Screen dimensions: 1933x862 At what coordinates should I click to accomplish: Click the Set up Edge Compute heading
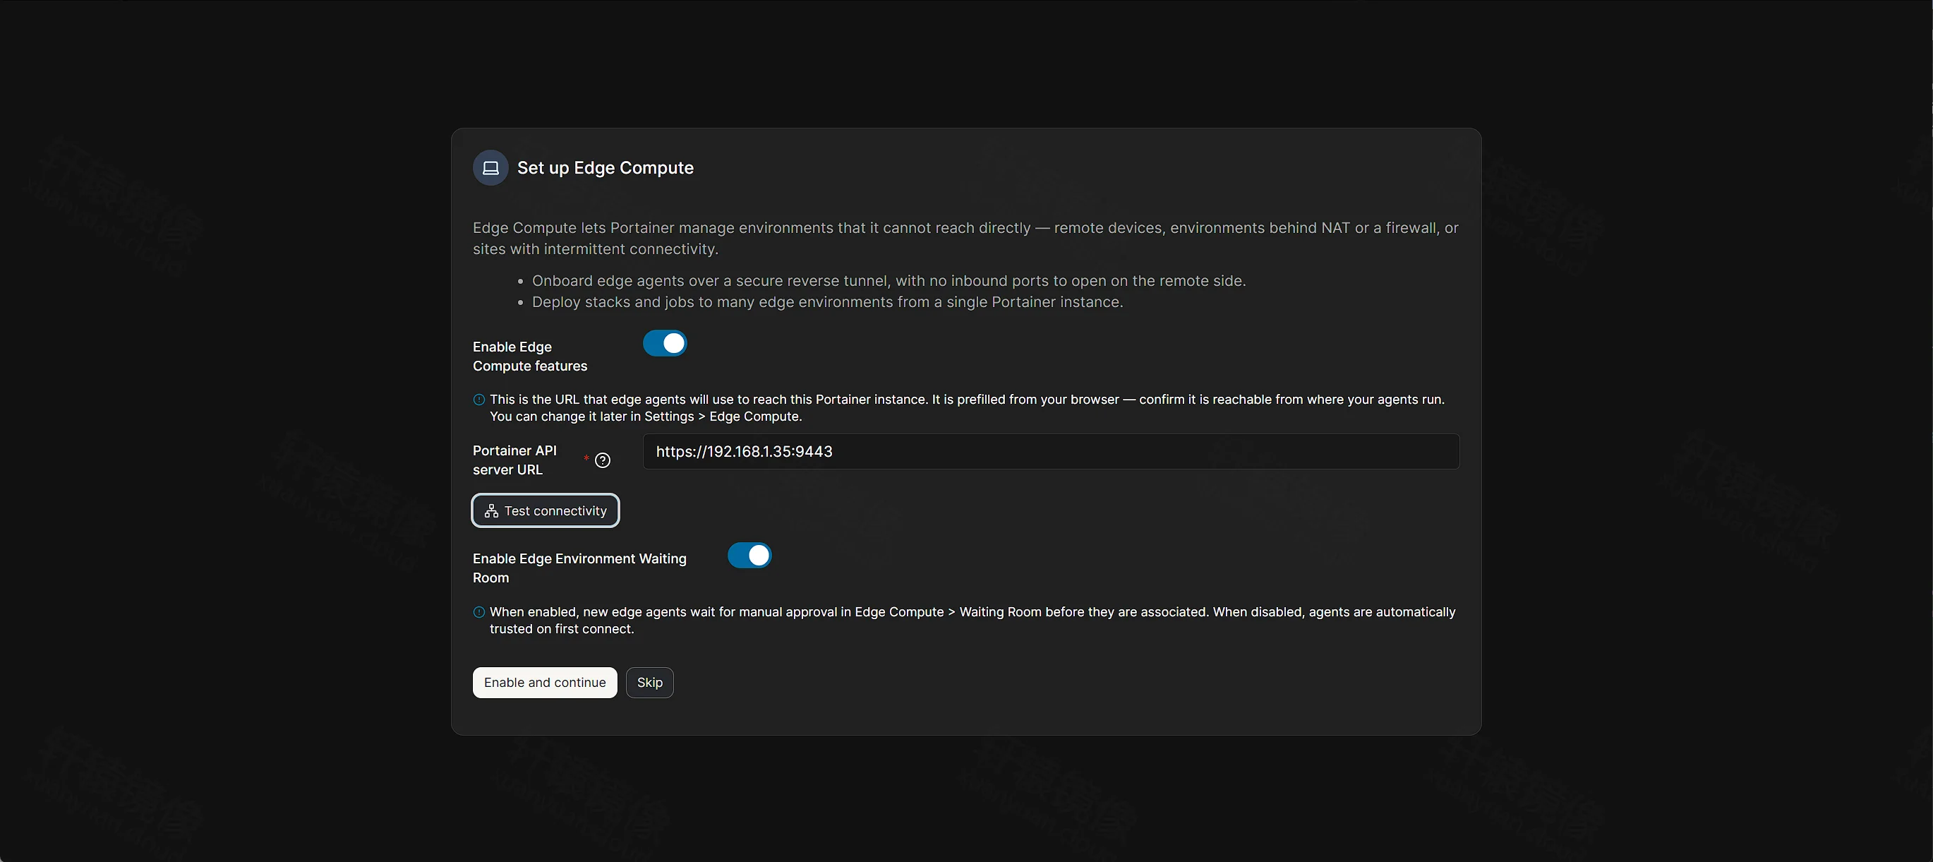point(606,167)
